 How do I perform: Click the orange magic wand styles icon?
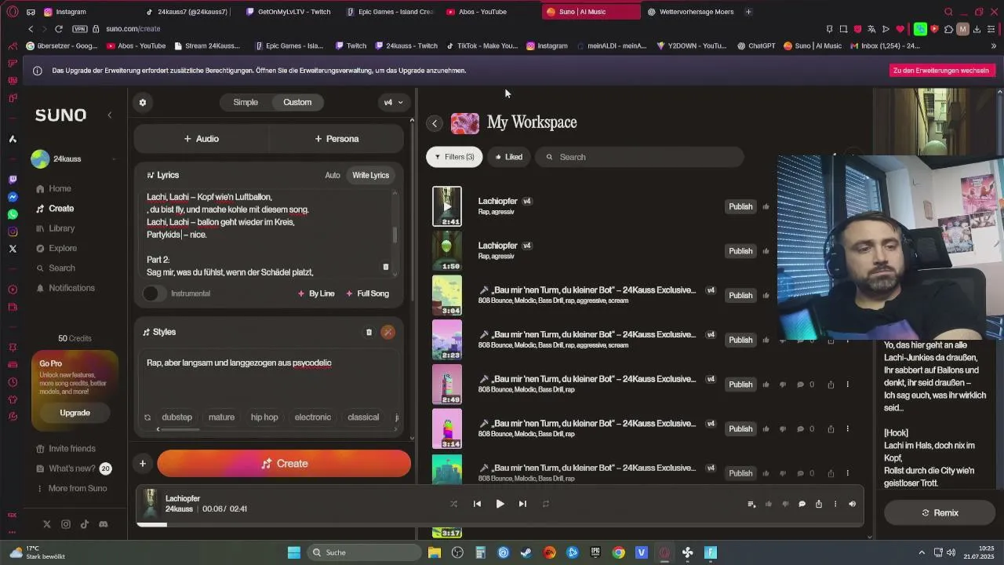click(387, 332)
